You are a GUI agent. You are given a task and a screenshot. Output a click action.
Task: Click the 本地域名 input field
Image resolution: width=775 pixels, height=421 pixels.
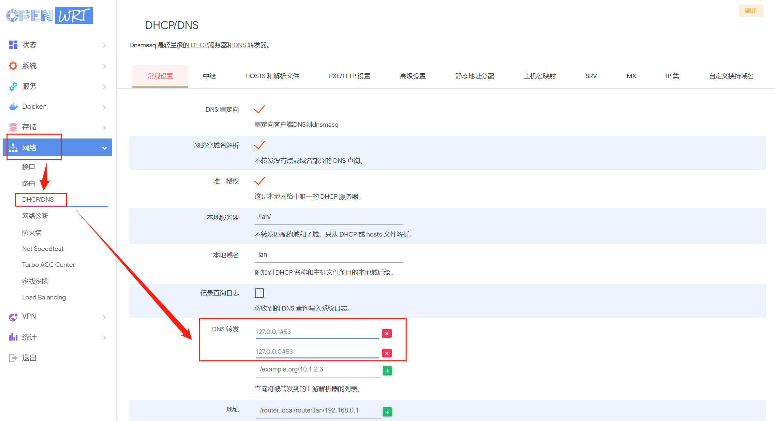tap(329, 255)
